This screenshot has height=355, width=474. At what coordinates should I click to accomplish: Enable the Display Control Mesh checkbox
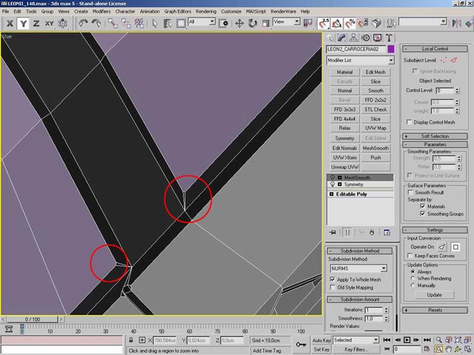pos(408,122)
